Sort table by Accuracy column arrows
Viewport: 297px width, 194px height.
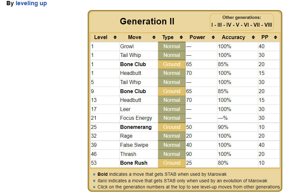pyautogui.click(x=253, y=37)
